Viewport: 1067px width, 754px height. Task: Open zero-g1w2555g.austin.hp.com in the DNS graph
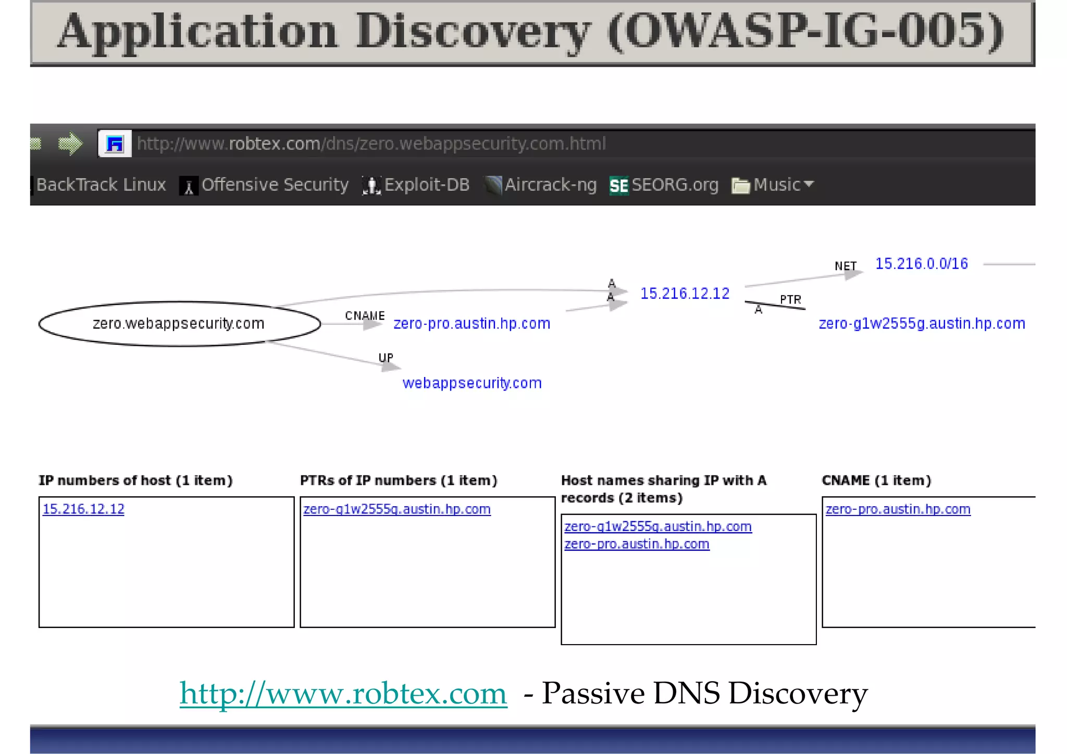(922, 324)
